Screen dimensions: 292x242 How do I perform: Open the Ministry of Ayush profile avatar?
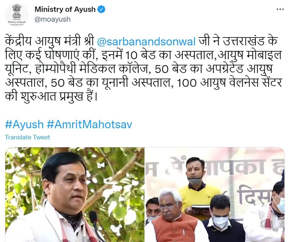point(17,15)
